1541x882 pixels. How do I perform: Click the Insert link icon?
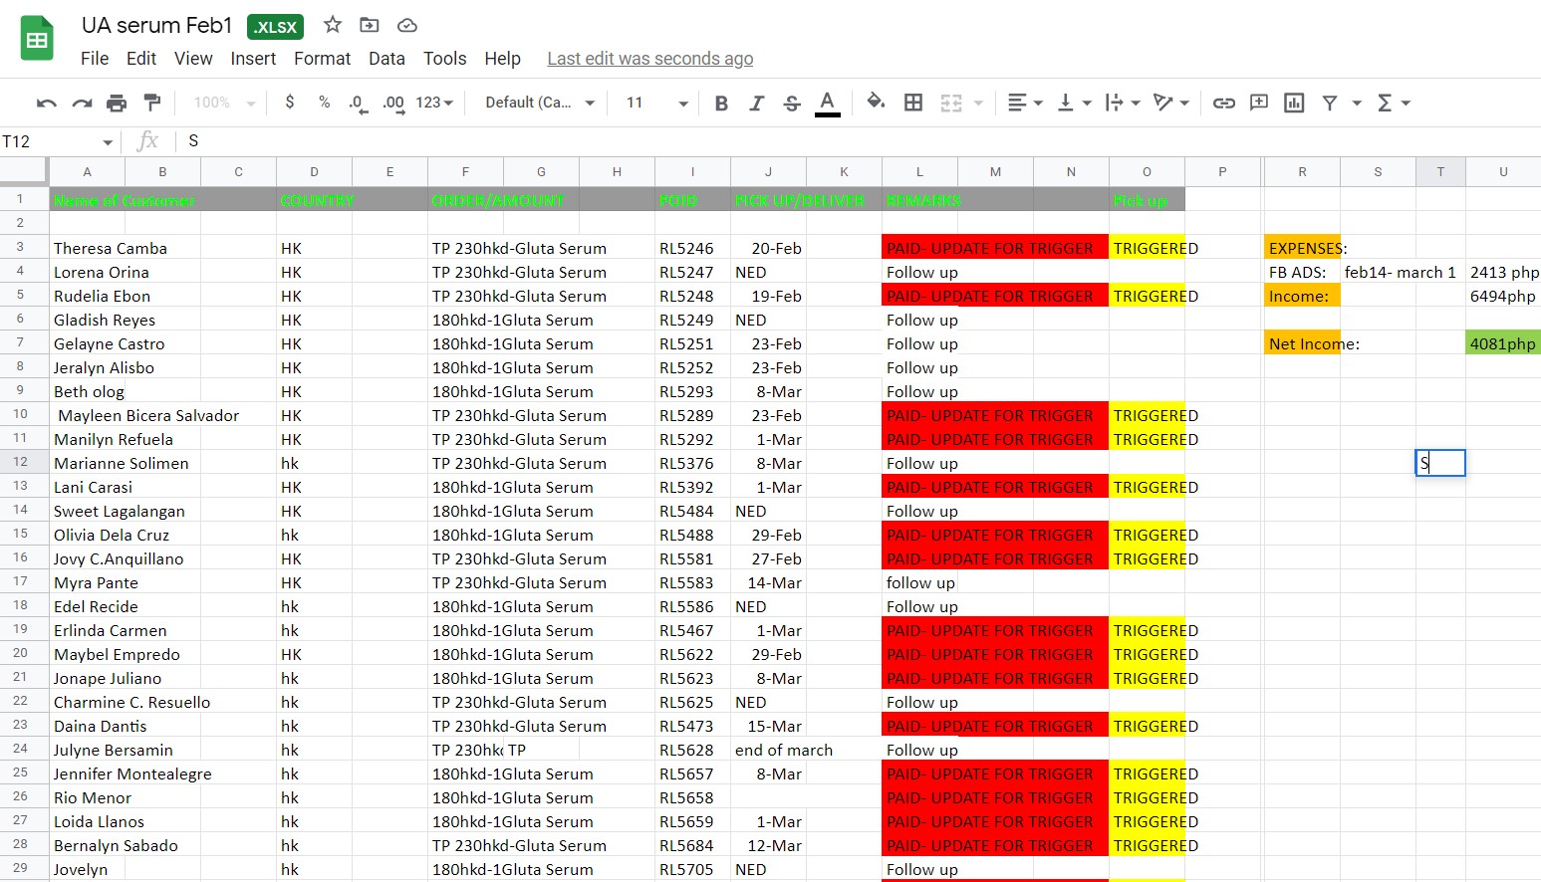pos(1224,103)
